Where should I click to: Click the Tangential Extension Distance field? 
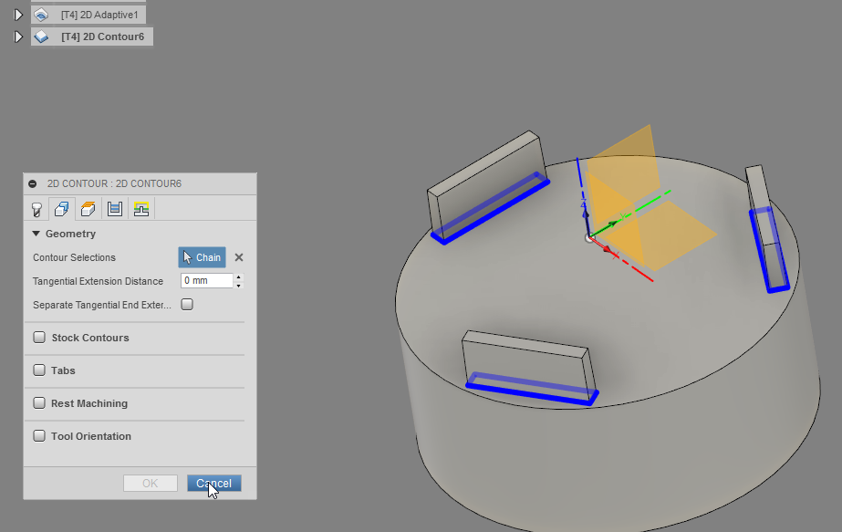coord(207,280)
